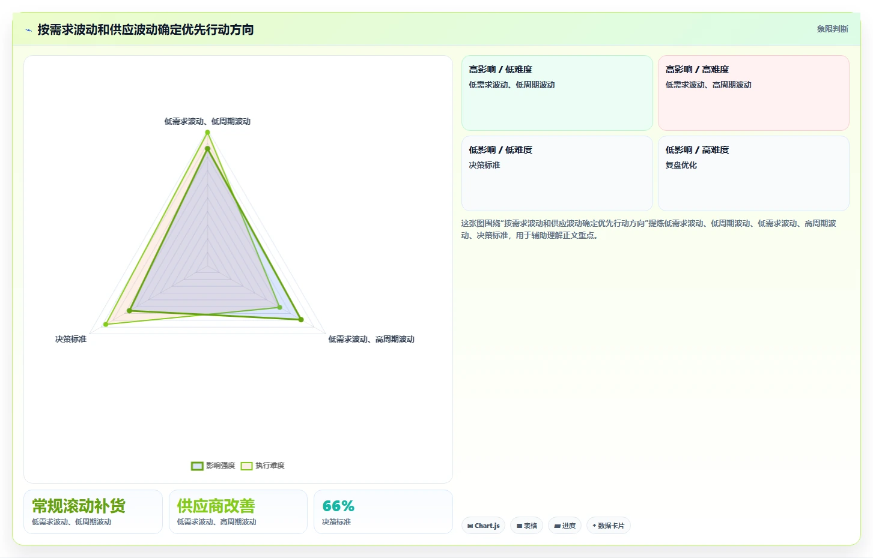
Task: Click the 影响强度 legend color box
Action: [x=197, y=466]
